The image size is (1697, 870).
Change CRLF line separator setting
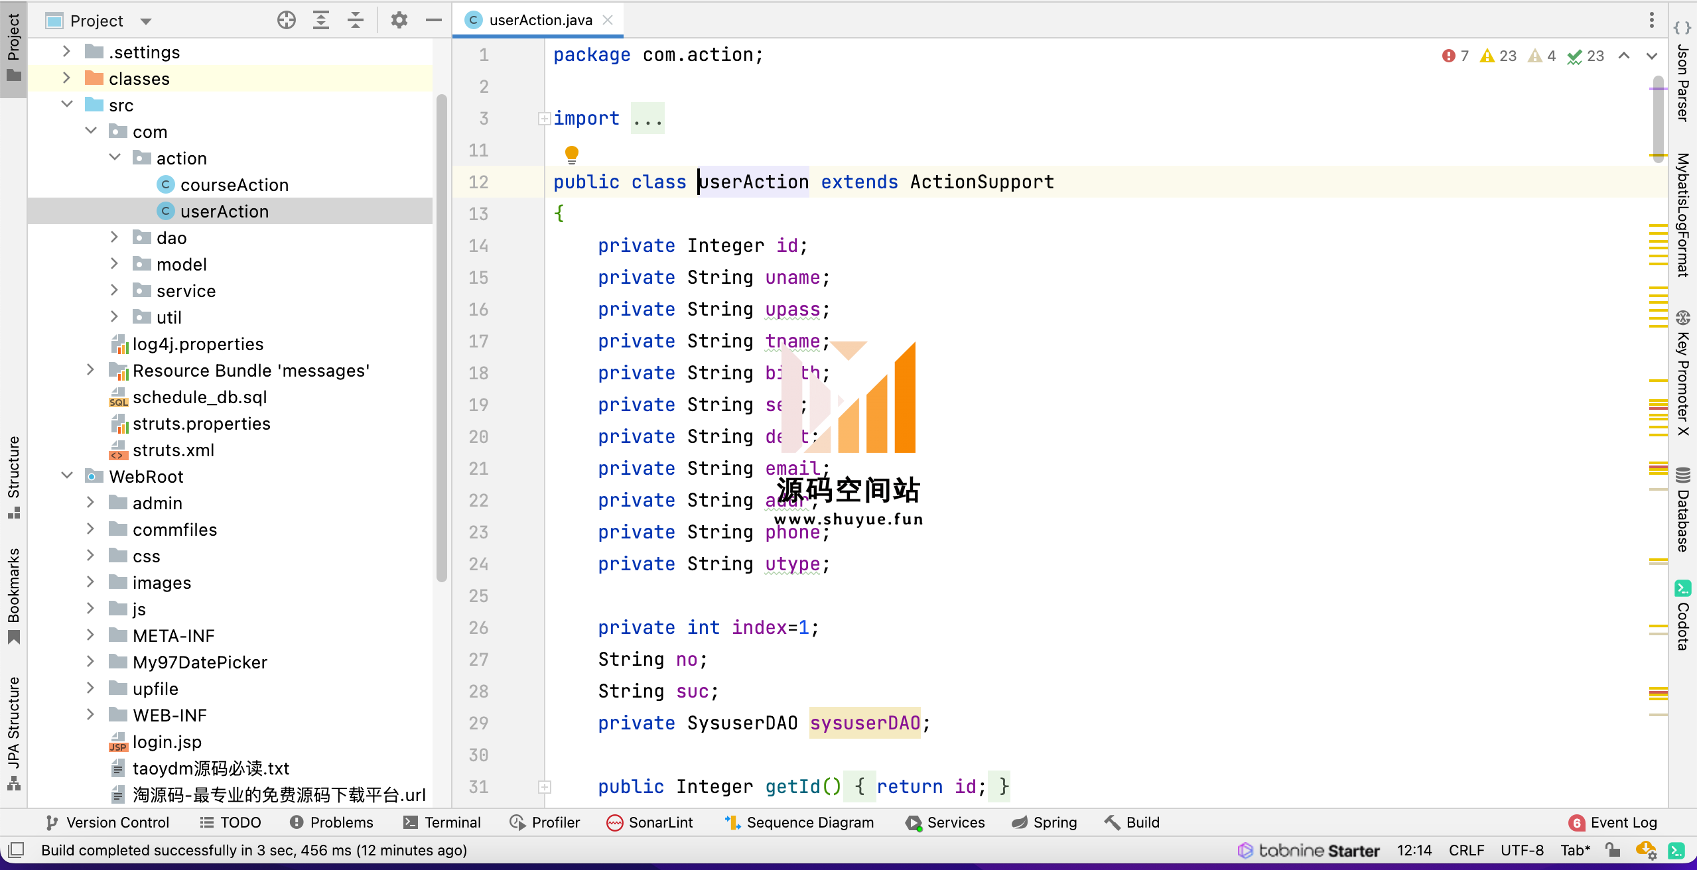pos(1466,851)
